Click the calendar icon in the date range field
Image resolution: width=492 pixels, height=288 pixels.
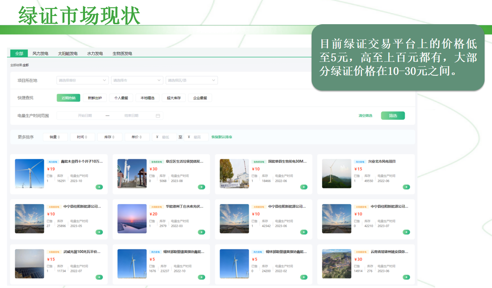[x=158, y=116]
